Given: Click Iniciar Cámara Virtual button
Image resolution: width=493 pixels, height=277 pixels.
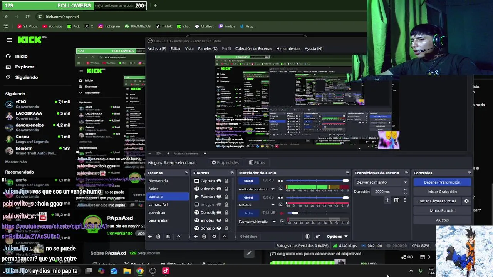Looking at the screenshot, I should [437, 201].
